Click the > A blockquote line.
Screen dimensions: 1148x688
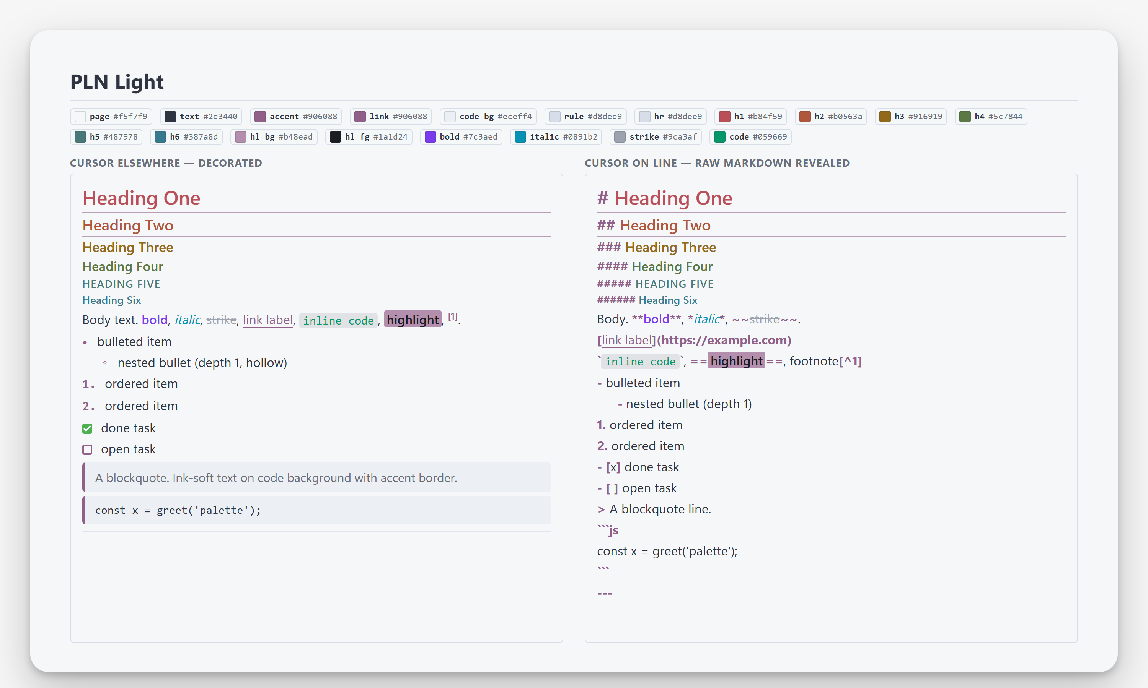(x=654, y=510)
